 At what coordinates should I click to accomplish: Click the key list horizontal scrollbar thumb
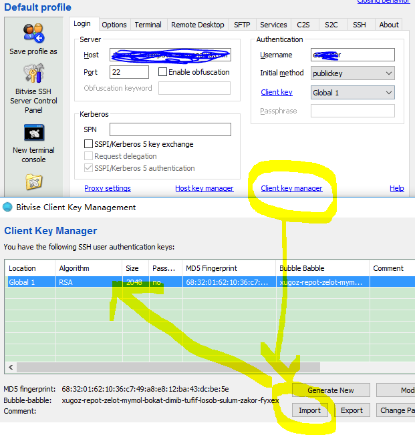click(168, 368)
